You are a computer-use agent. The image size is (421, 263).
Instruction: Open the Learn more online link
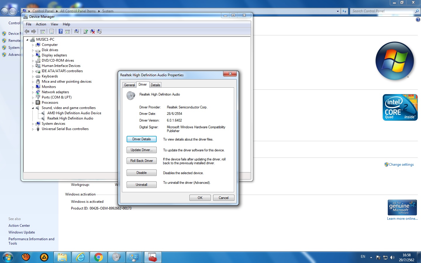[402, 219]
